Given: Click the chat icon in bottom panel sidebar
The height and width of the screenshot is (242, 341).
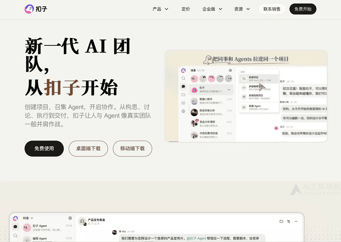Looking at the screenshot, I should (x=15, y=227).
